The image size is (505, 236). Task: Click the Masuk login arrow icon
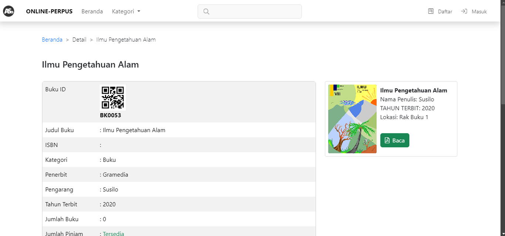pyautogui.click(x=464, y=11)
